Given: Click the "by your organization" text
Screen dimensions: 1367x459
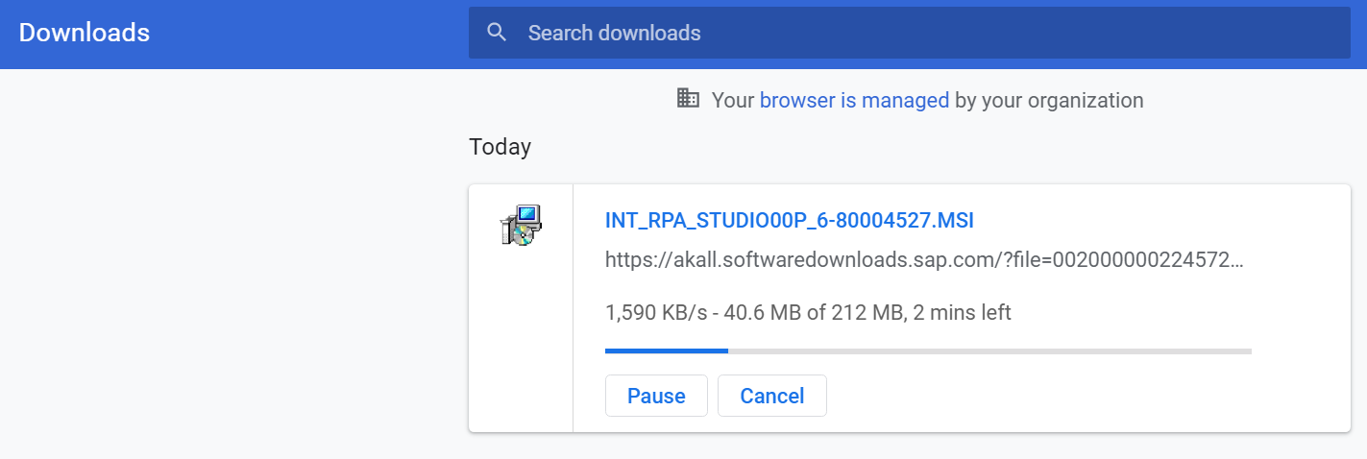Looking at the screenshot, I should point(1049,100).
